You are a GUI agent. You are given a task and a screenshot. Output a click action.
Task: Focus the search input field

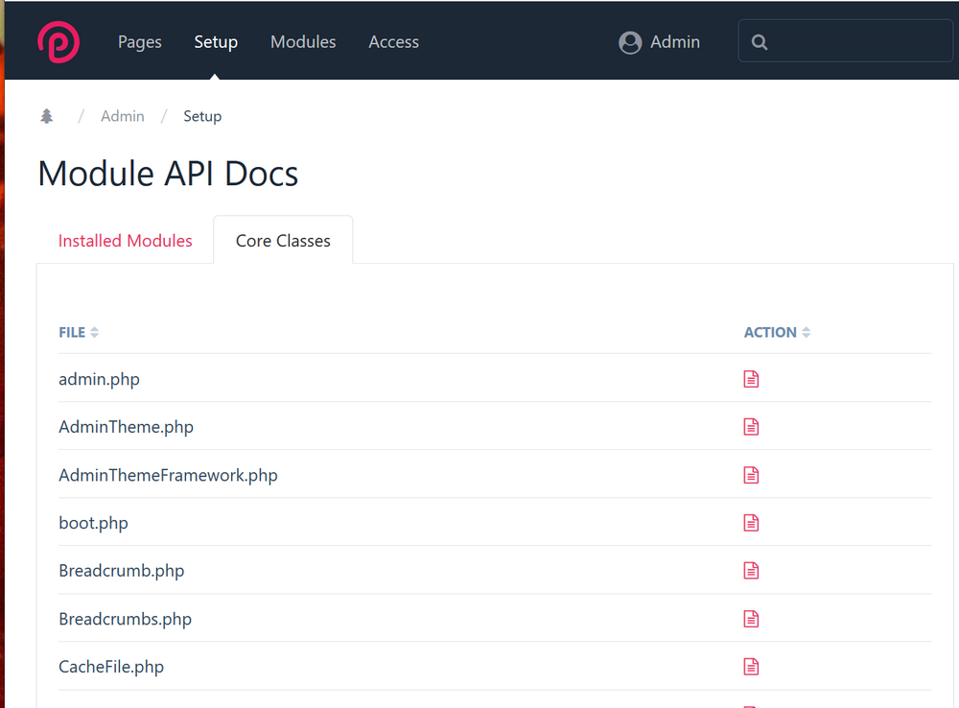tap(854, 42)
